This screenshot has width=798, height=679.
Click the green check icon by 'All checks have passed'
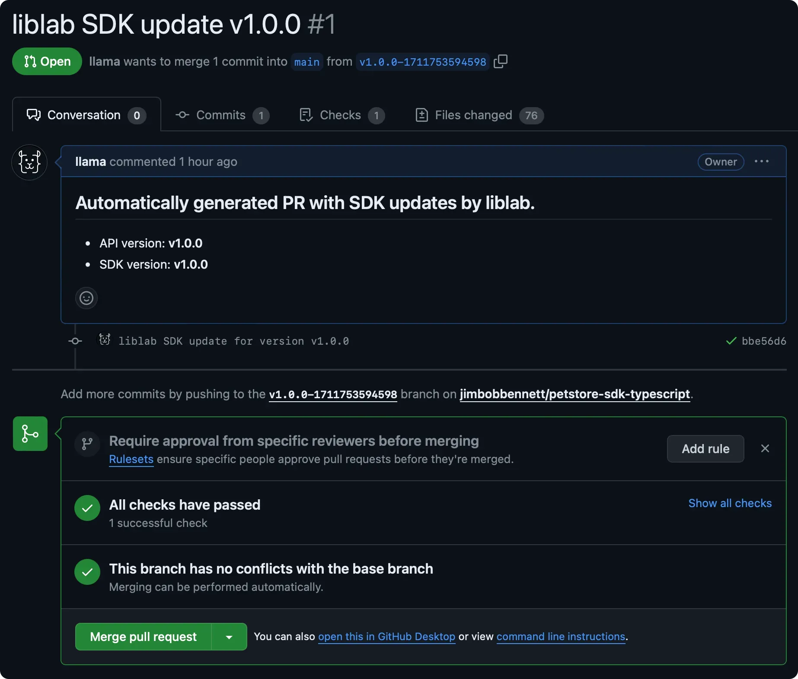87,508
